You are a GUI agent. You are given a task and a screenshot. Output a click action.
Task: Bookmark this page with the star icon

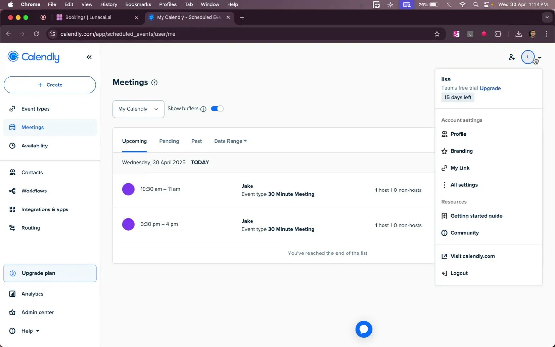(x=437, y=34)
